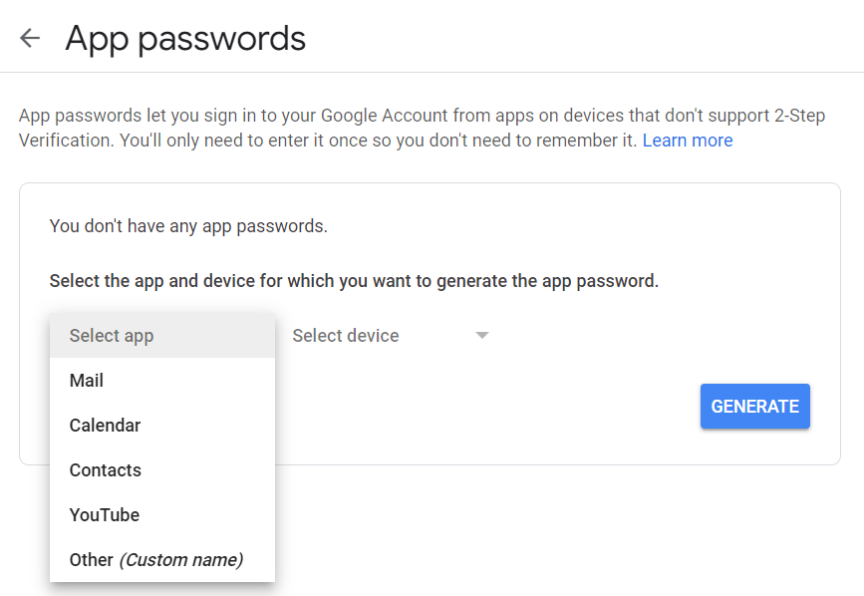Screen dimensions: 864x596
Task: Choose Calendar from the app list
Action: (162, 426)
